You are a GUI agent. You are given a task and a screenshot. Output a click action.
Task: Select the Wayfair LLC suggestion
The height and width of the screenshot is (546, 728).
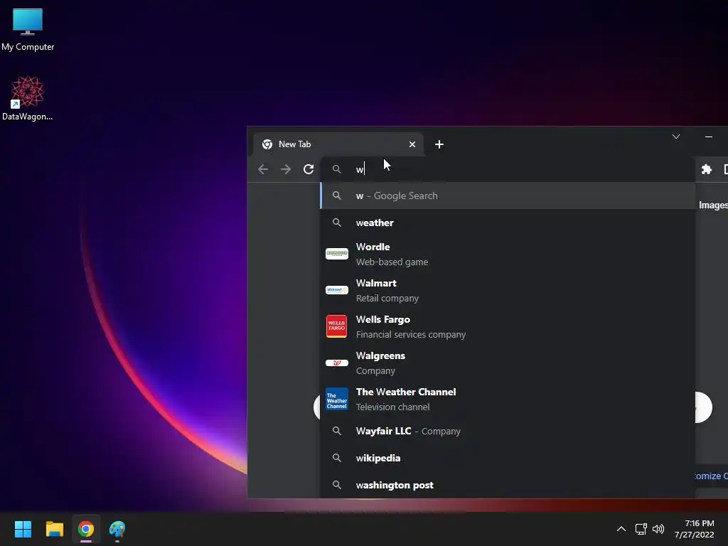click(508, 431)
